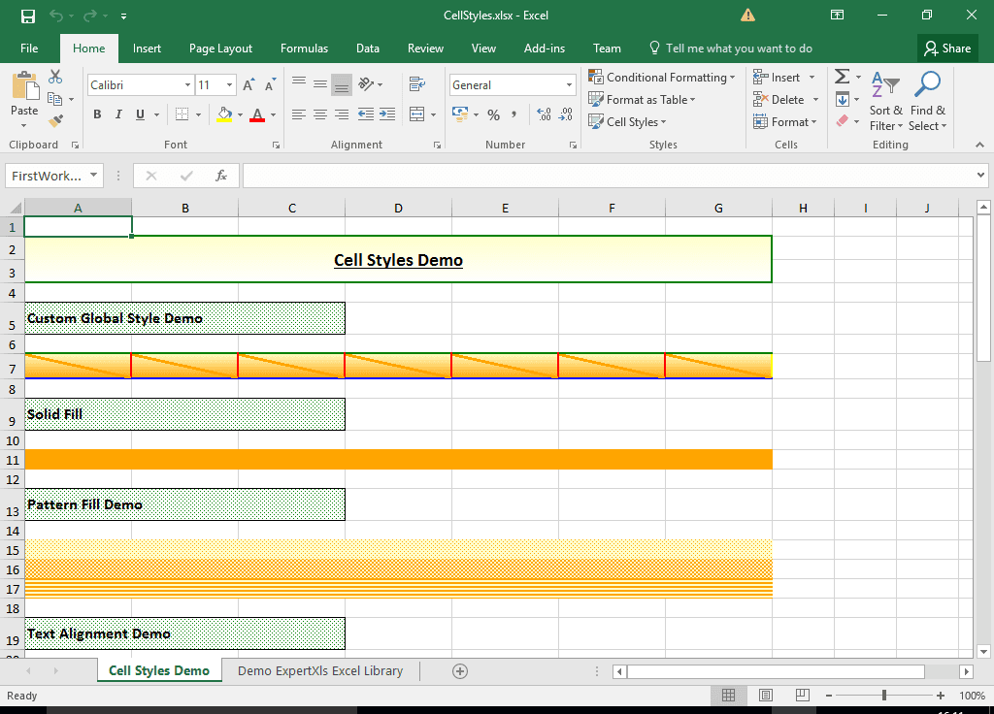The height and width of the screenshot is (714, 994).
Task: Click inside the formula bar input
Action: [609, 176]
